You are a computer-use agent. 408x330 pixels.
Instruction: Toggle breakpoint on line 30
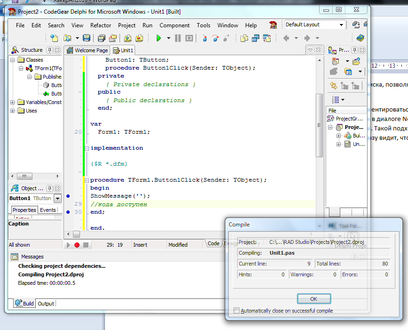[68, 212]
